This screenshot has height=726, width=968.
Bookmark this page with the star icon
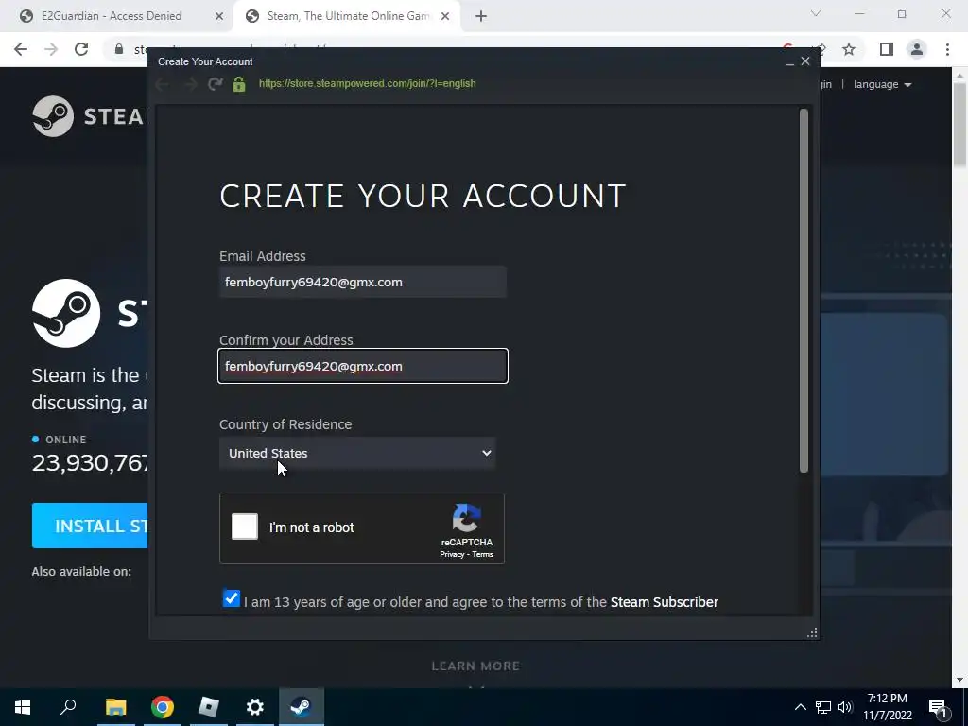pos(850,49)
